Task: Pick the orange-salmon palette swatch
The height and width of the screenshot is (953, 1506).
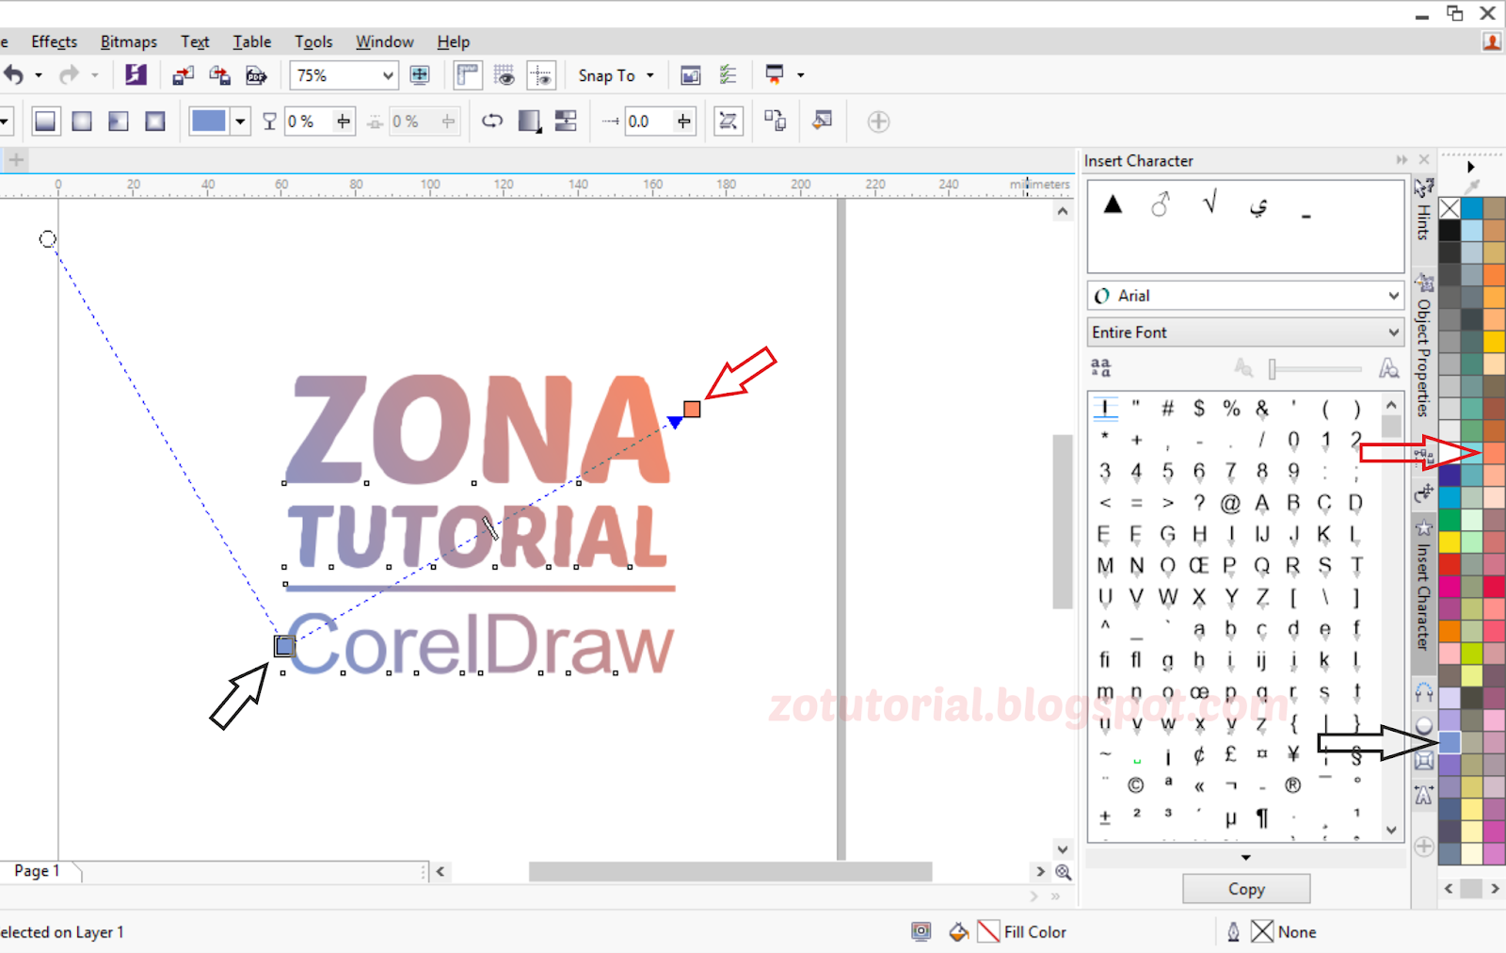Action: pyautogui.click(x=1495, y=454)
